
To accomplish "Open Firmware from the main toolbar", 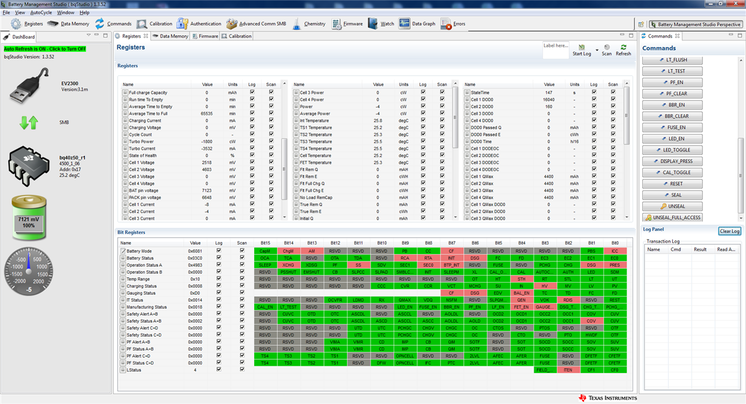I will tap(346, 24).
